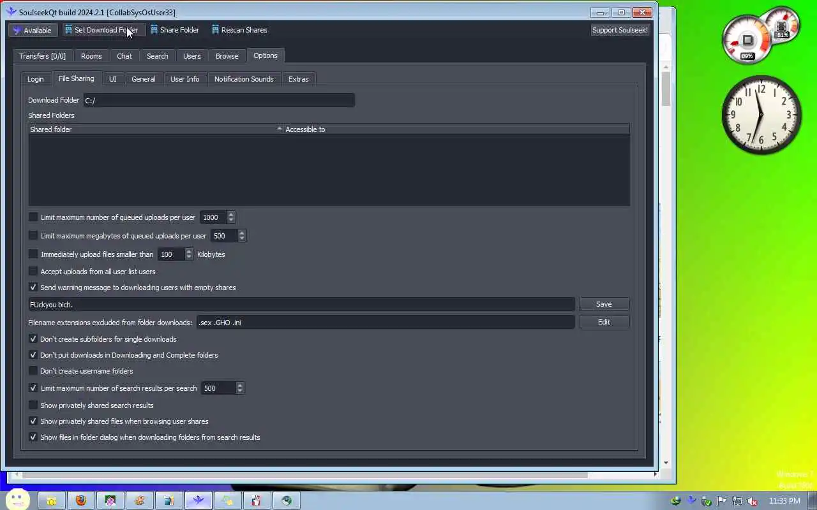
Task: Click stepper arrows of queued uploads 1000
Action: pos(231,217)
